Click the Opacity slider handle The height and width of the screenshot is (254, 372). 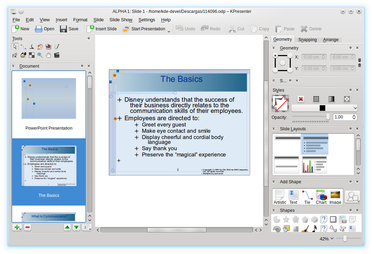tap(328, 117)
